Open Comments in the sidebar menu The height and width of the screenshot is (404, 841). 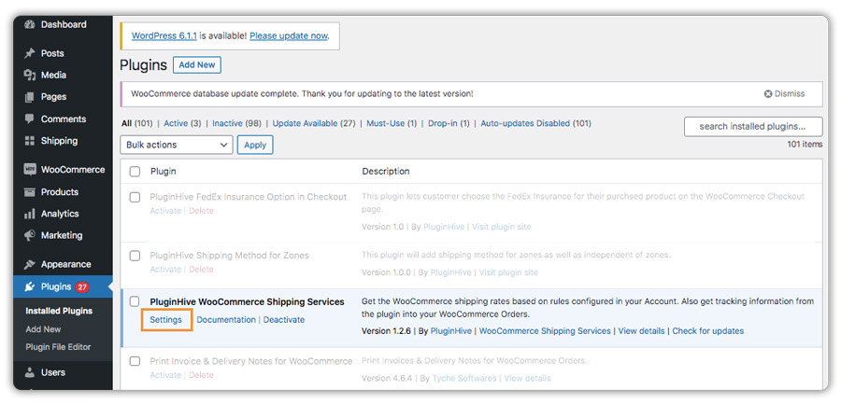coord(63,118)
